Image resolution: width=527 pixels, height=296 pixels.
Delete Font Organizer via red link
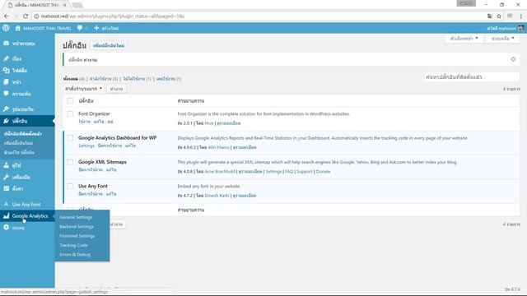(x=110, y=122)
